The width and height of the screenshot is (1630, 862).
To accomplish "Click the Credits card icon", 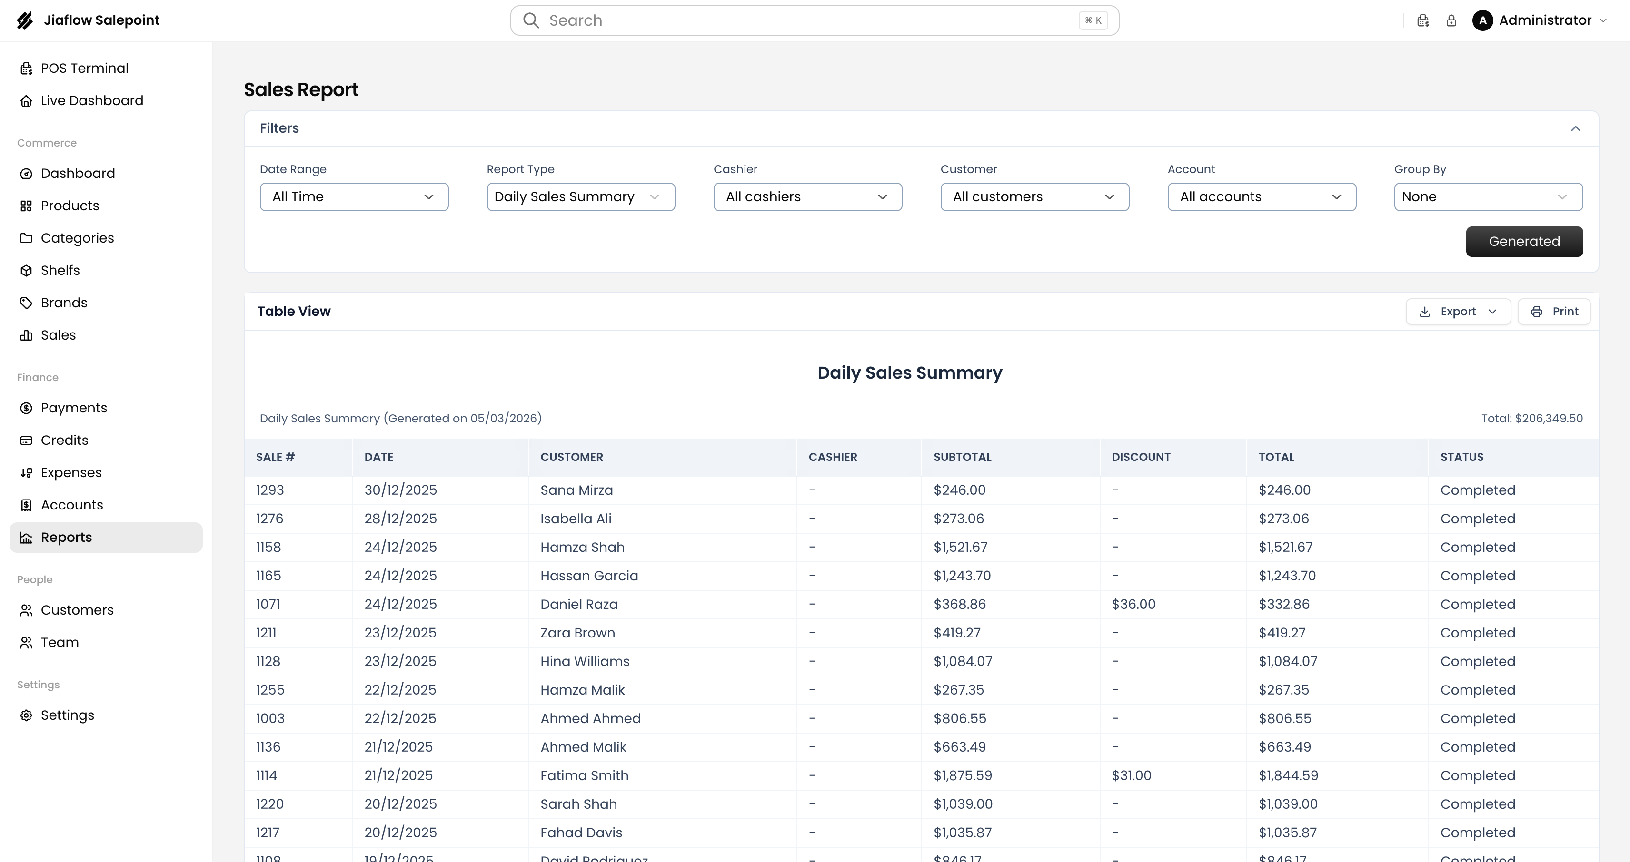I will pyautogui.click(x=26, y=440).
